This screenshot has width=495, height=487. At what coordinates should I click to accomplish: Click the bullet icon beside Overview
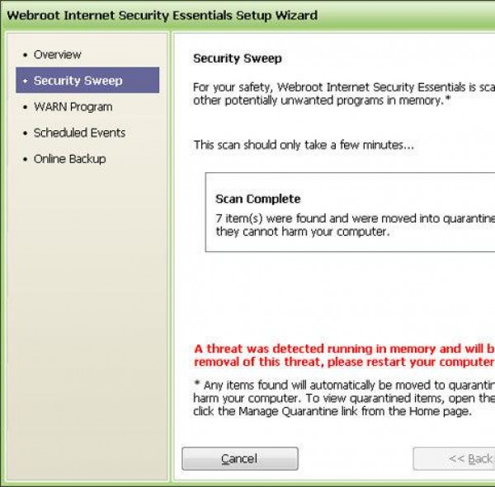tap(26, 55)
